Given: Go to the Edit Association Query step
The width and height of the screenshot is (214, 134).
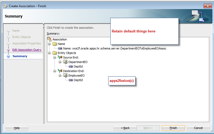Looking at the screenshot, I should (27, 50).
